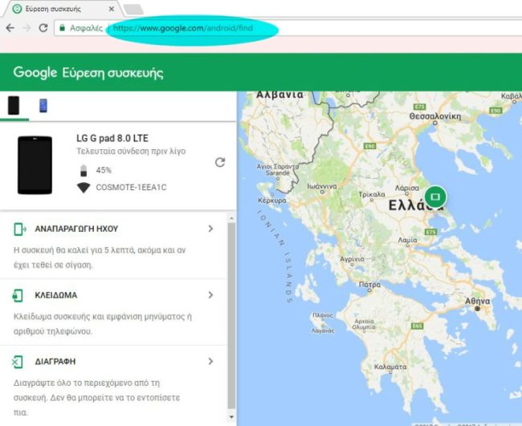Click the battery icon showing 45%
Image resolution: width=522 pixels, height=426 pixels.
coord(84,170)
